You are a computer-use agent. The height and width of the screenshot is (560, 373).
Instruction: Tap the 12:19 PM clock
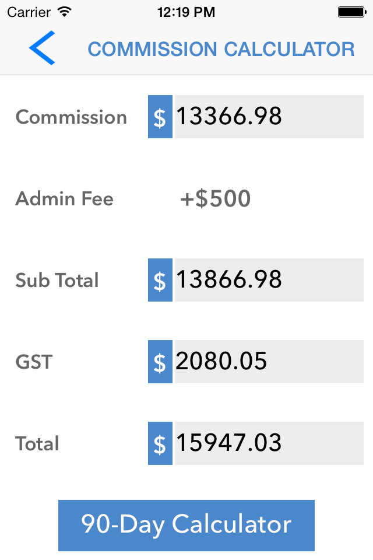point(186,12)
